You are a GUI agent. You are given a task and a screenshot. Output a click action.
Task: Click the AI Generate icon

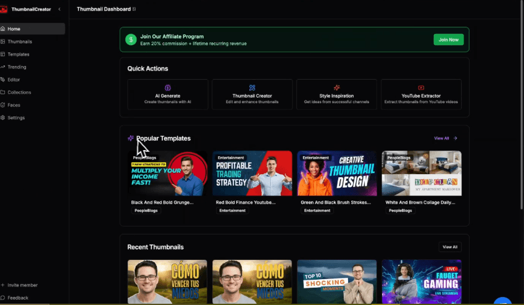(167, 88)
